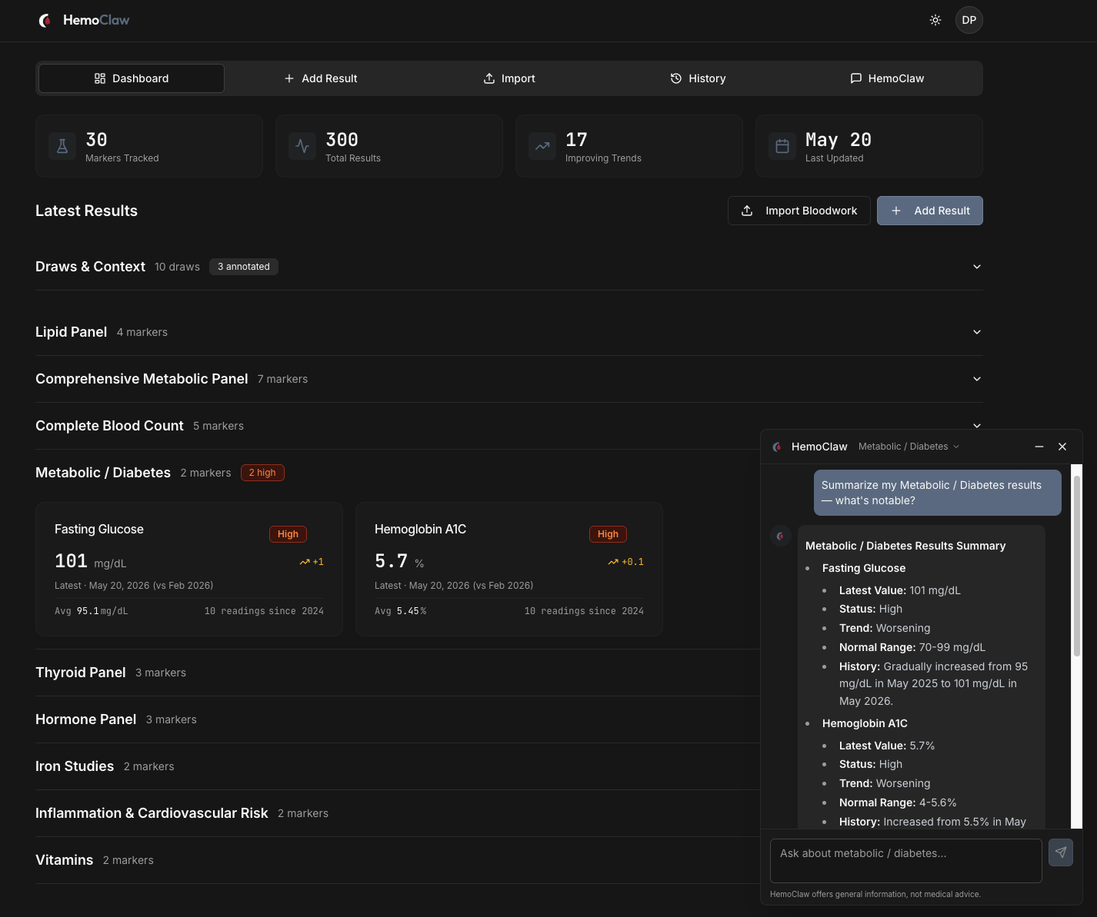Click the HemoClaw logo icon in header
The width and height of the screenshot is (1097, 917).
[x=45, y=20]
